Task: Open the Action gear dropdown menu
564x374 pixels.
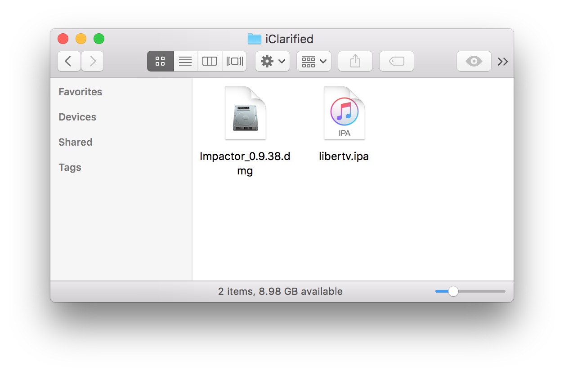Action: coord(273,61)
